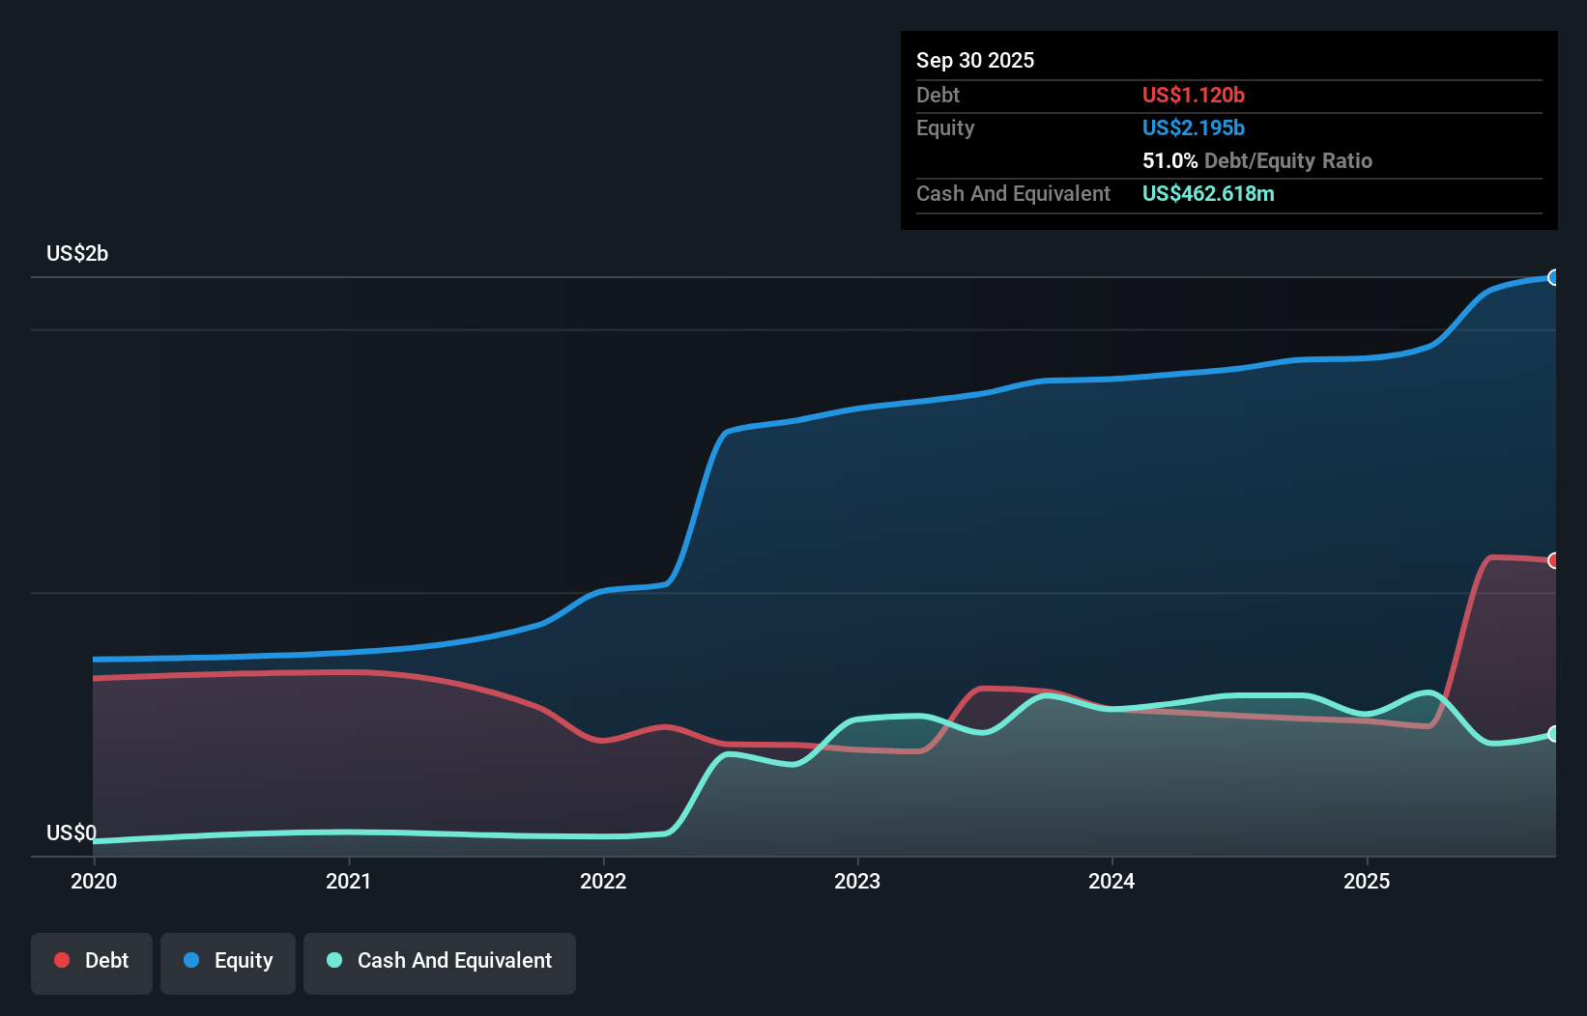Select the 2023 axis label

(x=859, y=881)
